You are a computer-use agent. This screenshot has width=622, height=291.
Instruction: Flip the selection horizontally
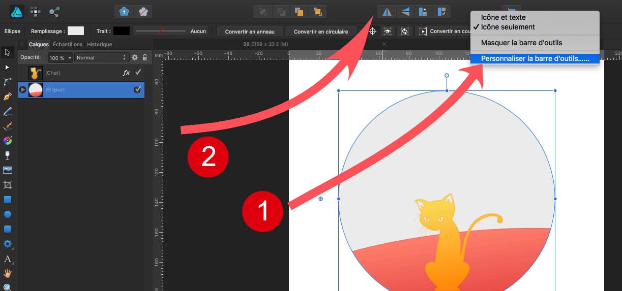tap(387, 11)
